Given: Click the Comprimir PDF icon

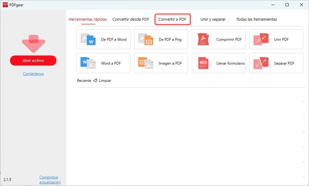Looking at the screenshot, I should [x=203, y=39].
